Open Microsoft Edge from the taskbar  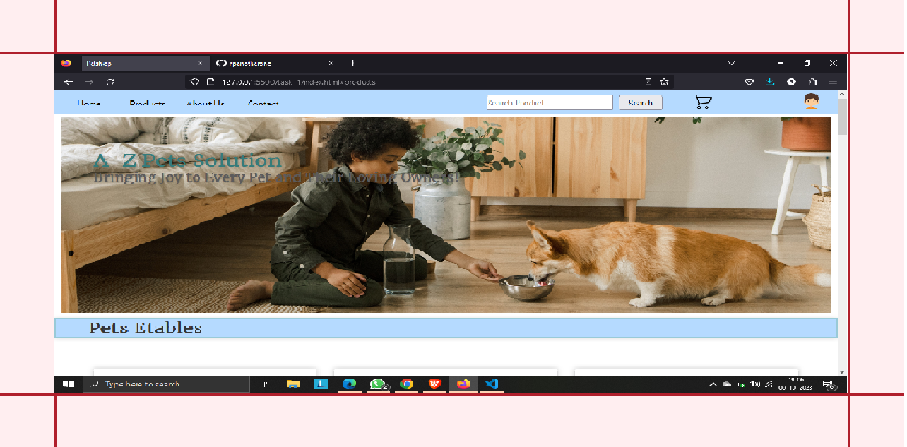tap(350, 384)
